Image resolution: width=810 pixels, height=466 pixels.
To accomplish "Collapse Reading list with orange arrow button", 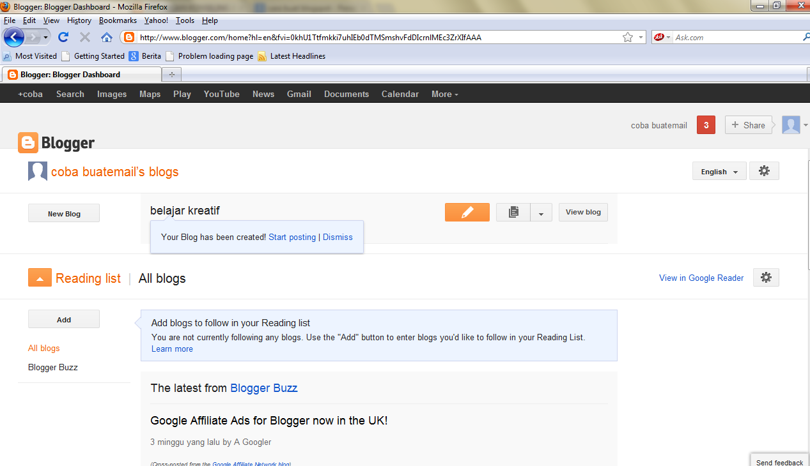I will 40,278.
